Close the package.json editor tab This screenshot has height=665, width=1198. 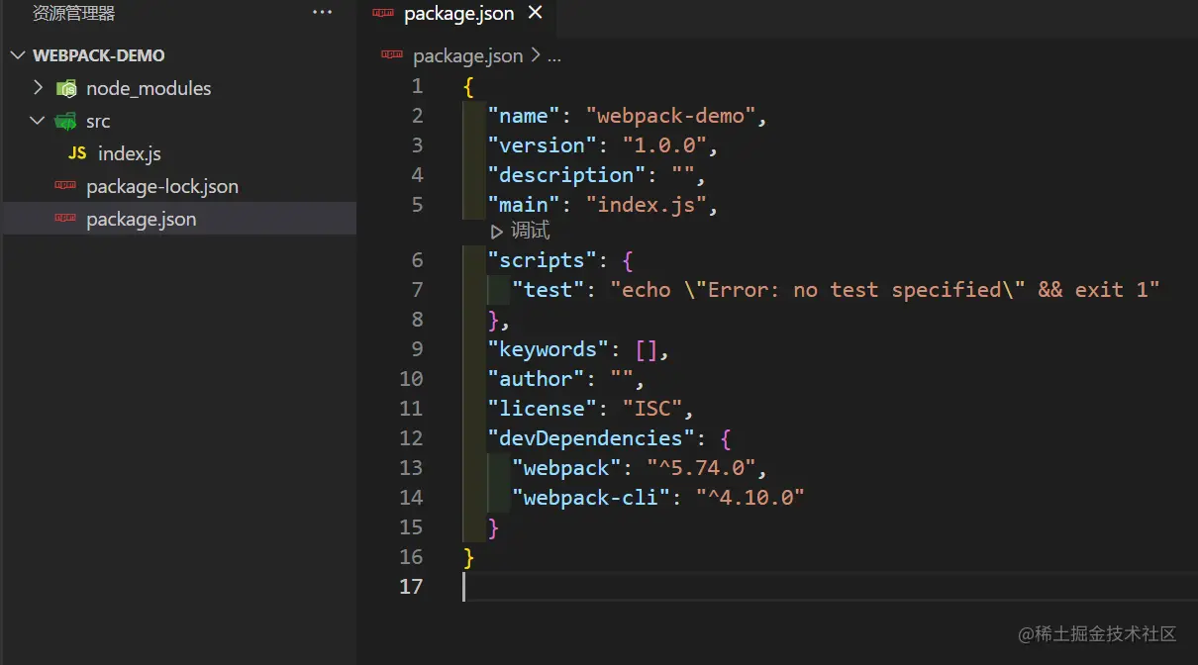click(535, 13)
